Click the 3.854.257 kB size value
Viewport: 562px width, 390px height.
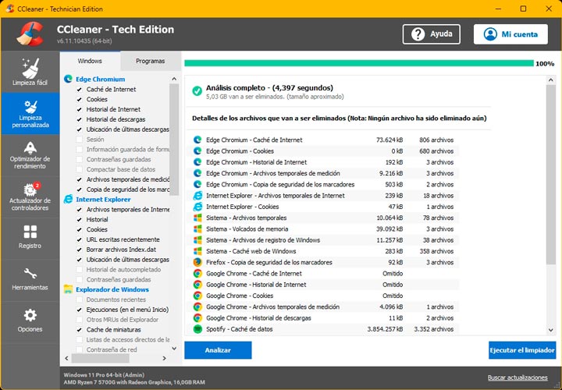click(x=385, y=328)
